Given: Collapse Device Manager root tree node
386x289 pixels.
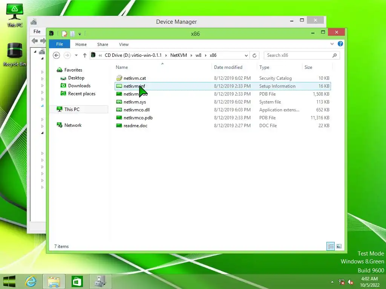Looking at the screenshot, I should point(35,52).
